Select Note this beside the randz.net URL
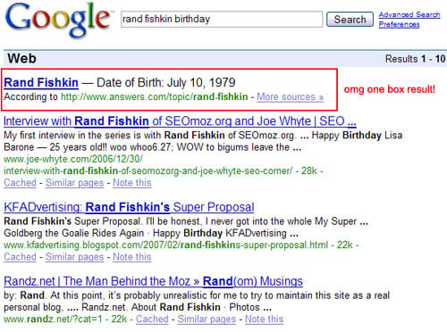The width and height of the screenshot is (447, 332). click(264, 319)
